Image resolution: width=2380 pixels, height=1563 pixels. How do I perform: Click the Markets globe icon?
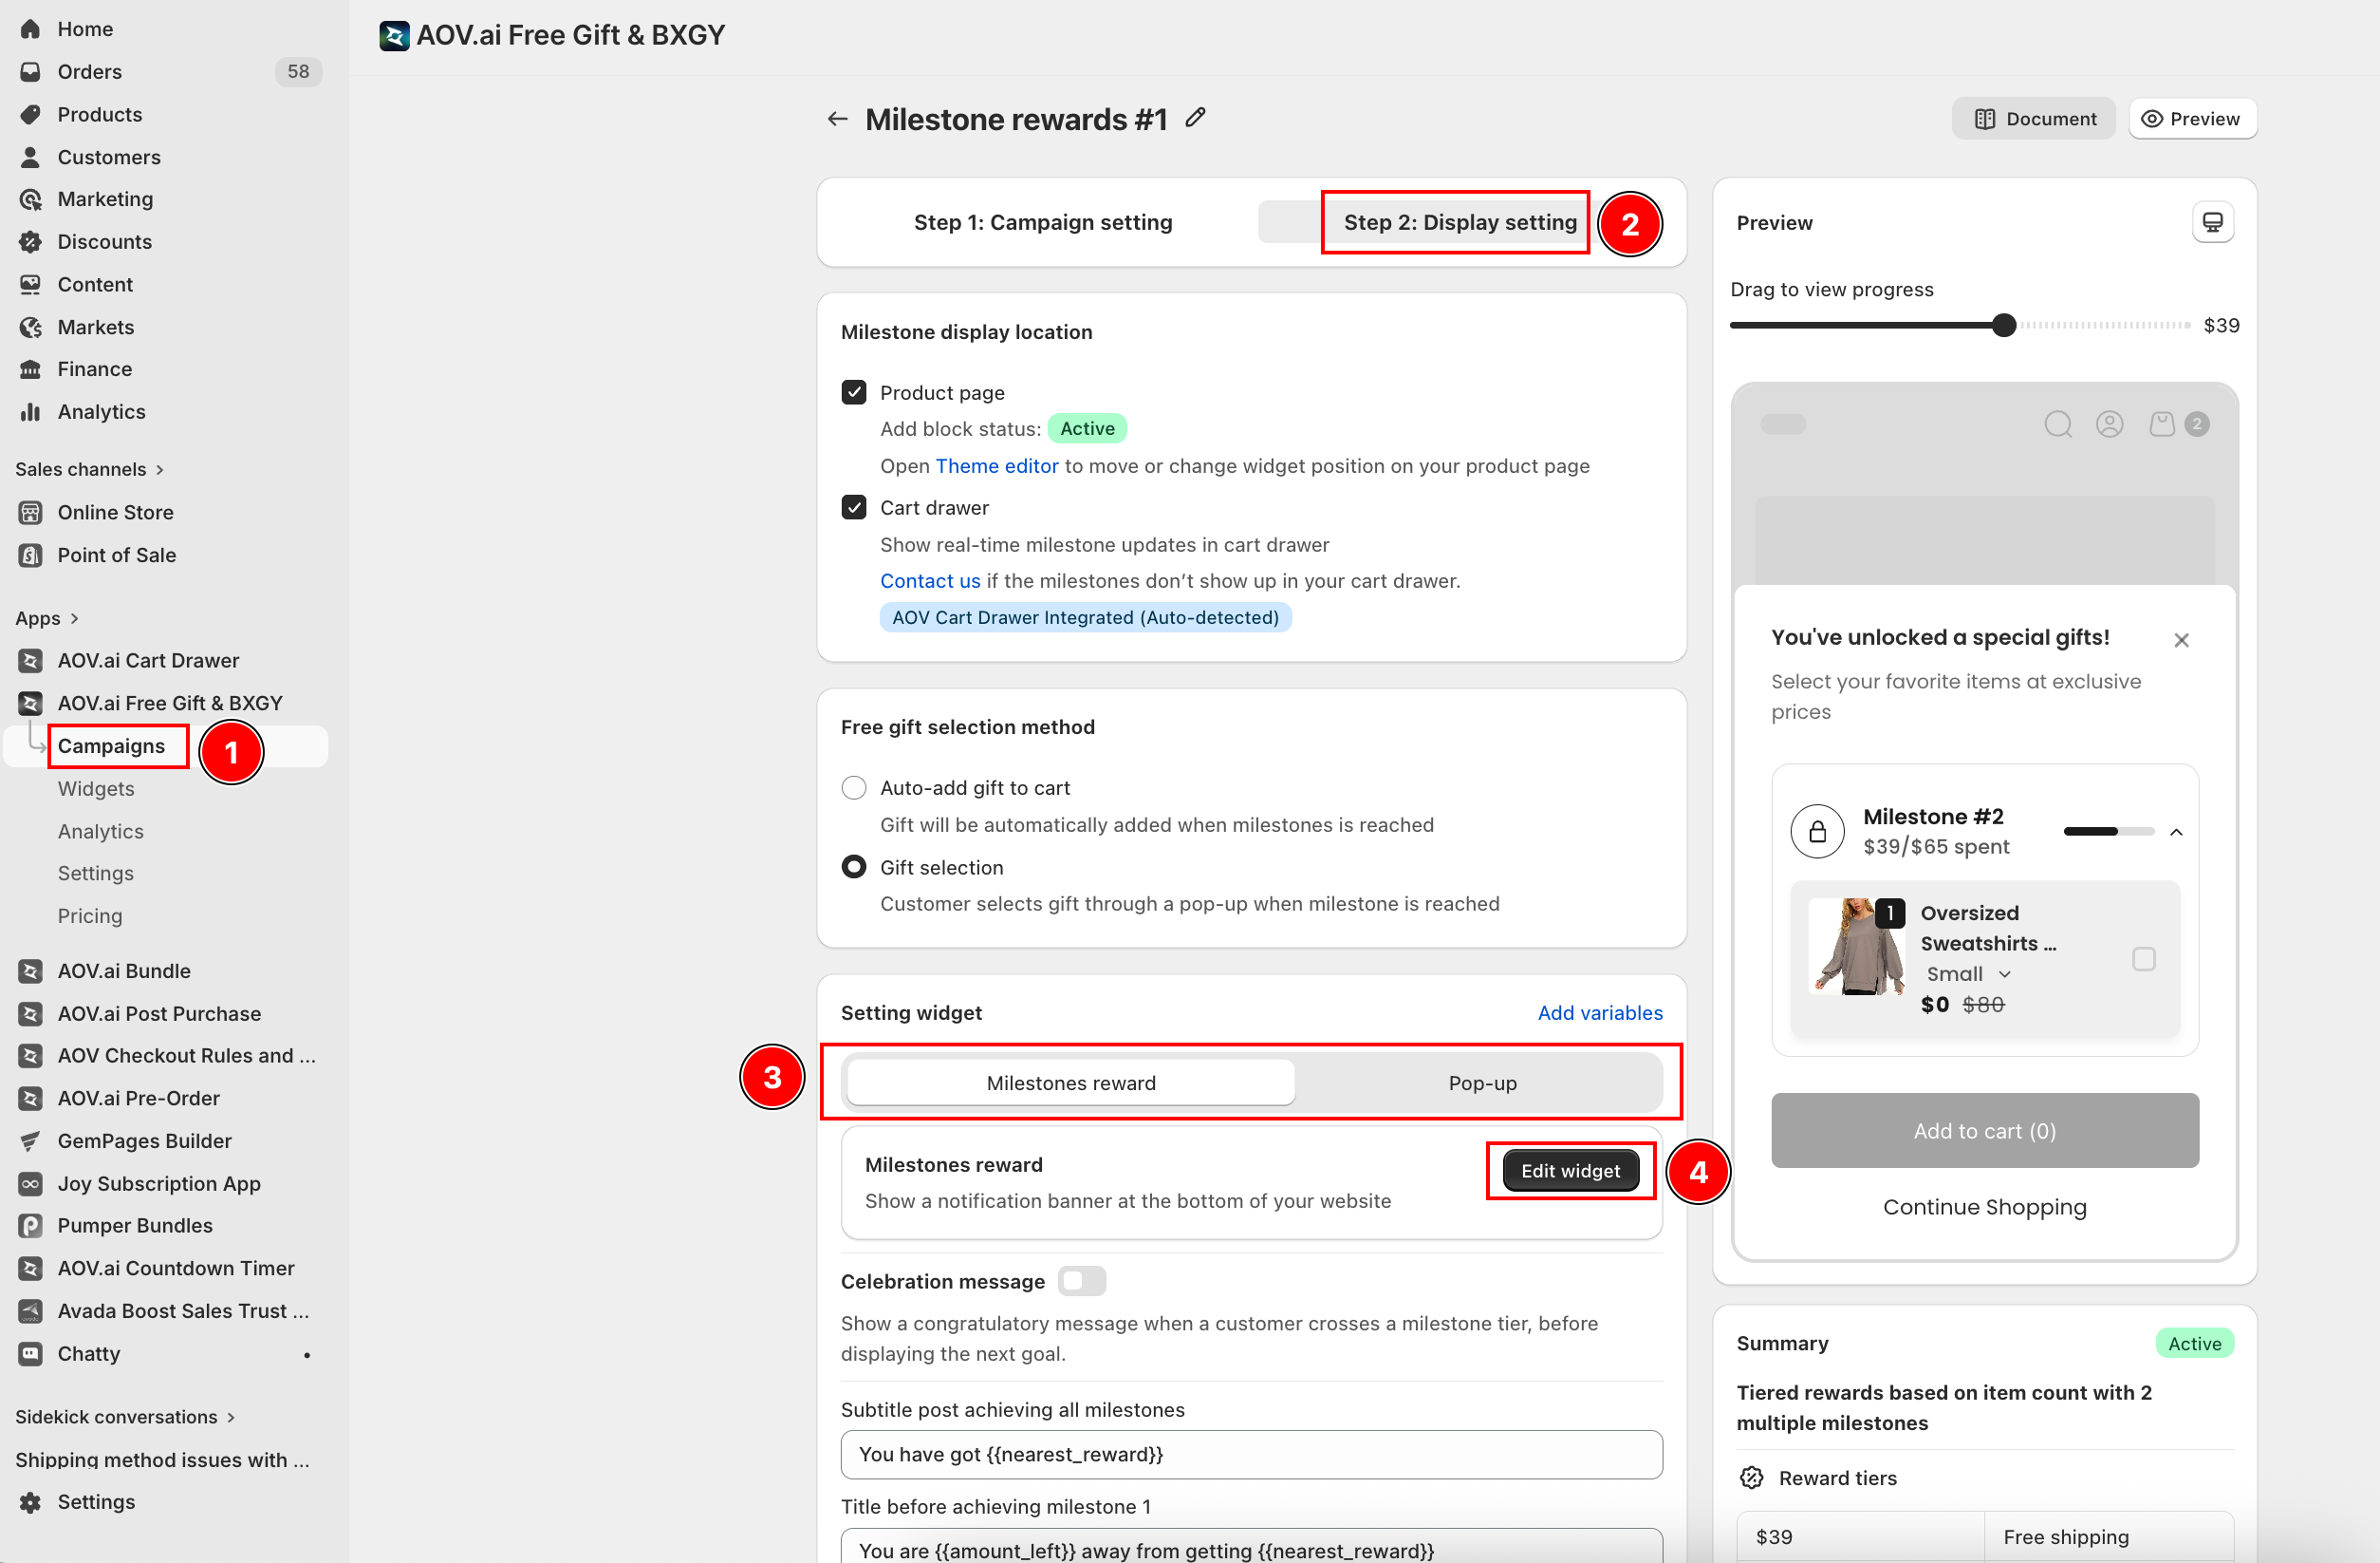[x=31, y=328]
